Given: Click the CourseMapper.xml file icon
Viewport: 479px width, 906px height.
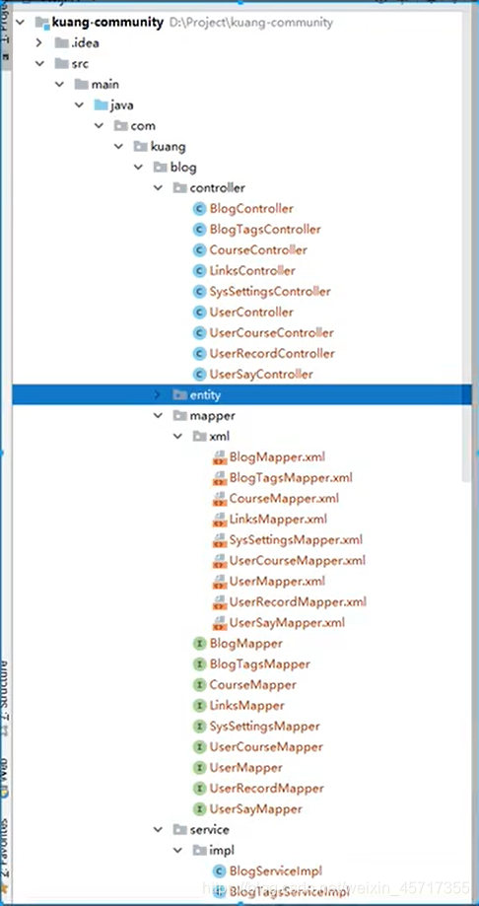Looking at the screenshot, I should pos(220,499).
